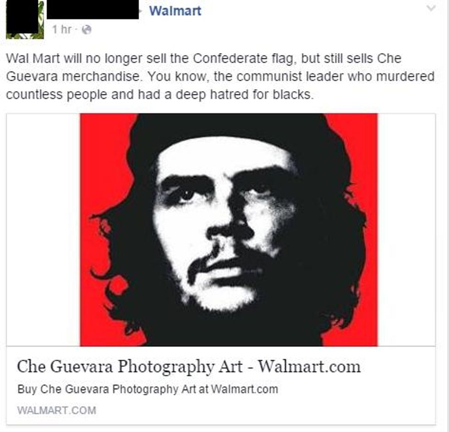
Task: Visit the Walmart page link
Action: click(x=175, y=11)
